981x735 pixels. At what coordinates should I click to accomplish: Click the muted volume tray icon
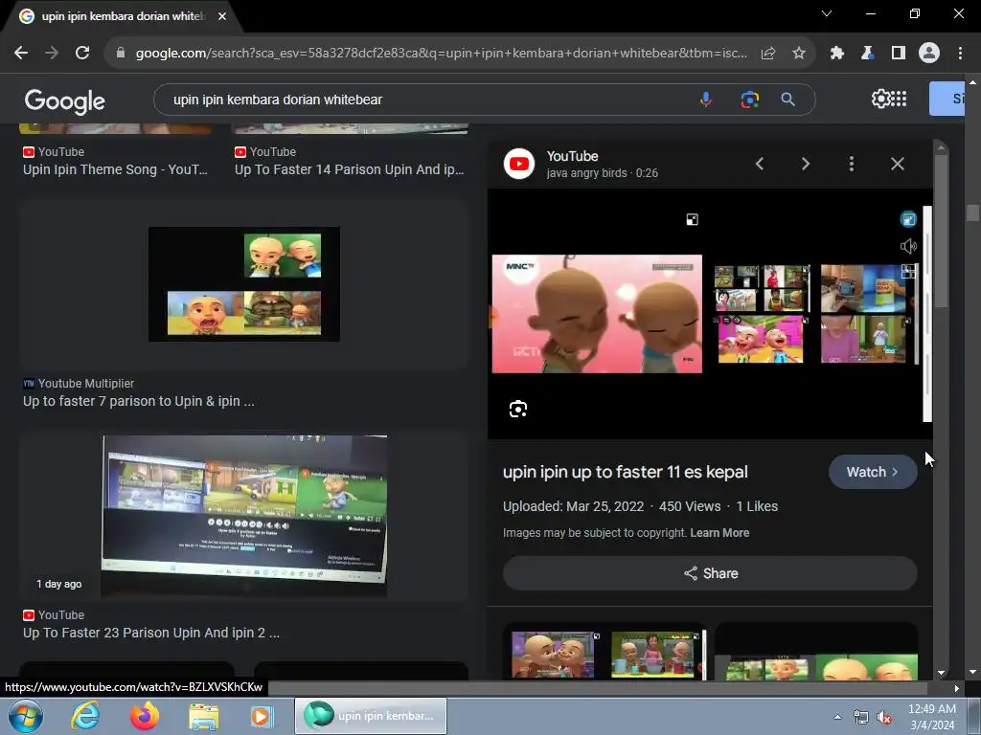pyautogui.click(x=884, y=718)
